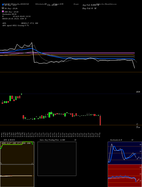This screenshot has width=142, height=187.
Task: Click the green candlestick touching the 25.50 line
Action: point(22,94)
